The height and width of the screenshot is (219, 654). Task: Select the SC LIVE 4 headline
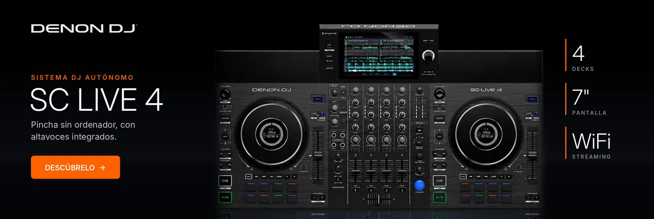[x=97, y=100]
